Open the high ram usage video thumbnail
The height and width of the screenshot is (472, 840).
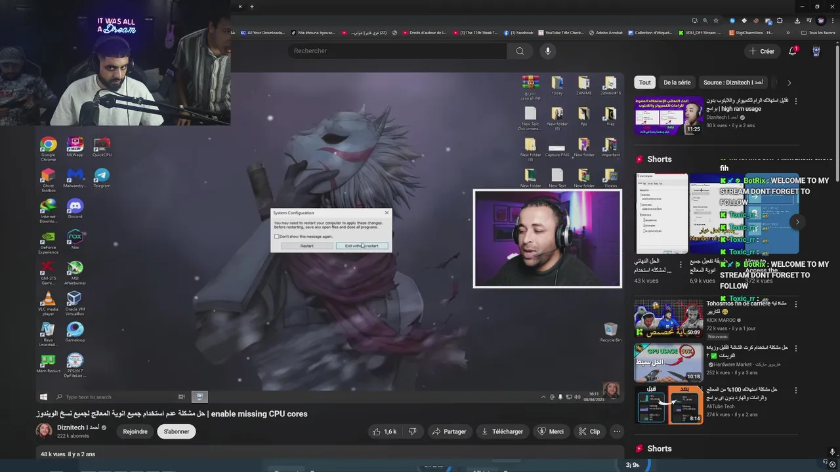click(x=668, y=115)
